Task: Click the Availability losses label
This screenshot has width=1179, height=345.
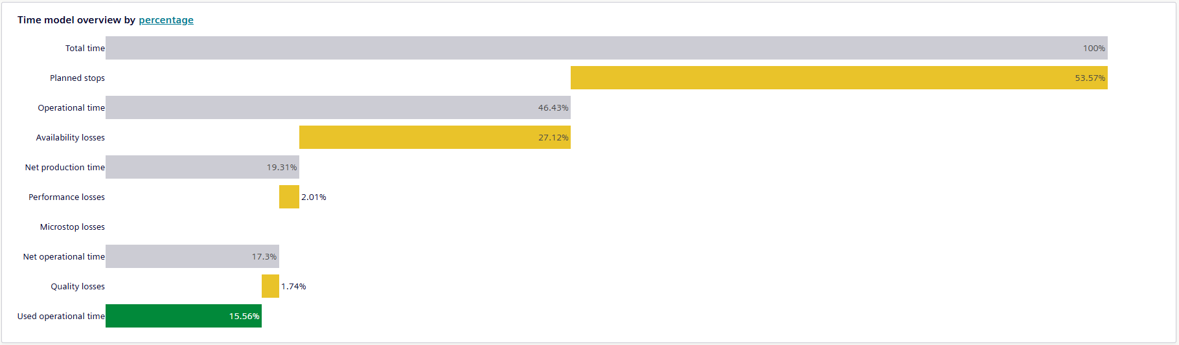Action: click(70, 137)
